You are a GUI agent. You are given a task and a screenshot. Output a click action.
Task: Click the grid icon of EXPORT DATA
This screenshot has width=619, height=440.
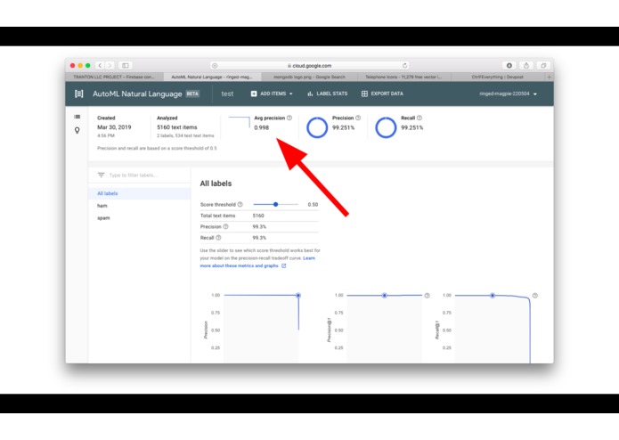(364, 94)
